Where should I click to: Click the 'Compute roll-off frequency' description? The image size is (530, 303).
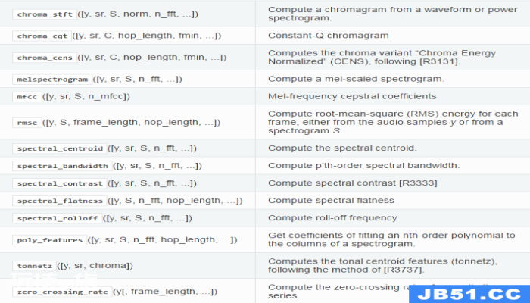tap(332, 218)
